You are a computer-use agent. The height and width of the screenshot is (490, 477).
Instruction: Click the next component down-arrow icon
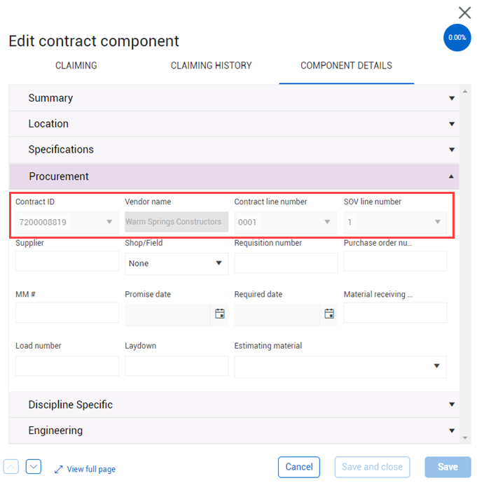click(x=34, y=467)
